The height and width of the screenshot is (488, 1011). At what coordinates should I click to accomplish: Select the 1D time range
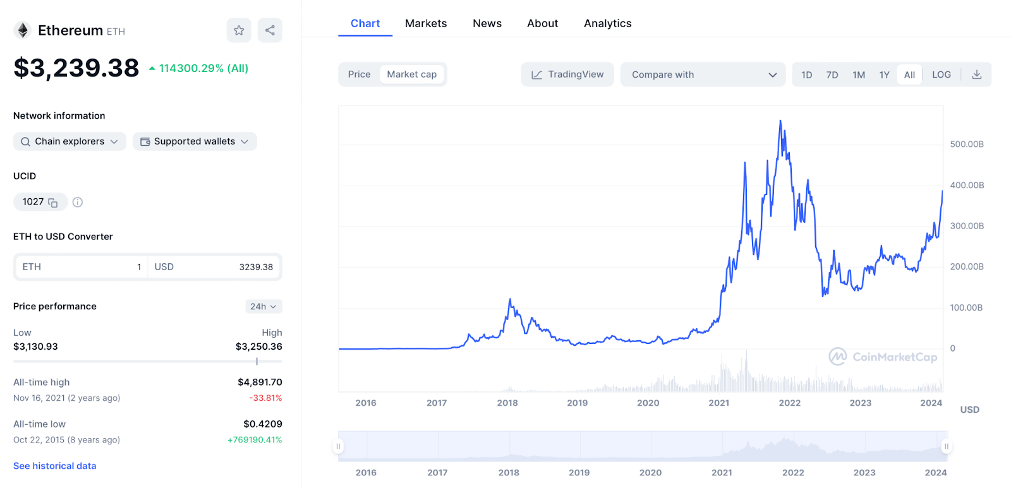click(x=807, y=74)
